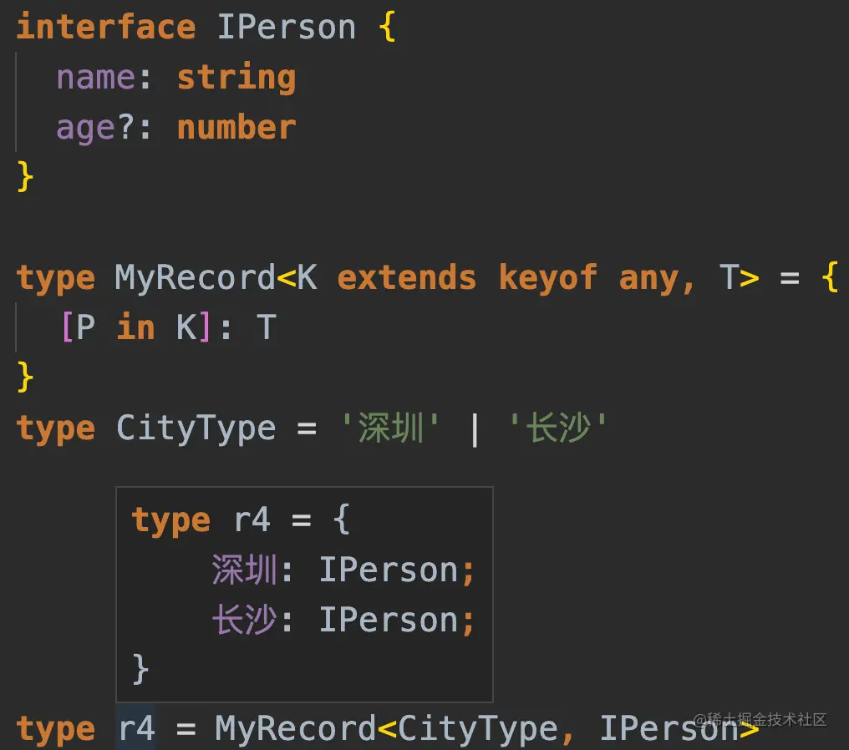Click MyRecord in the r4 type assignment
The width and height of the screenshot is (849, 750).
coord(296,727)
